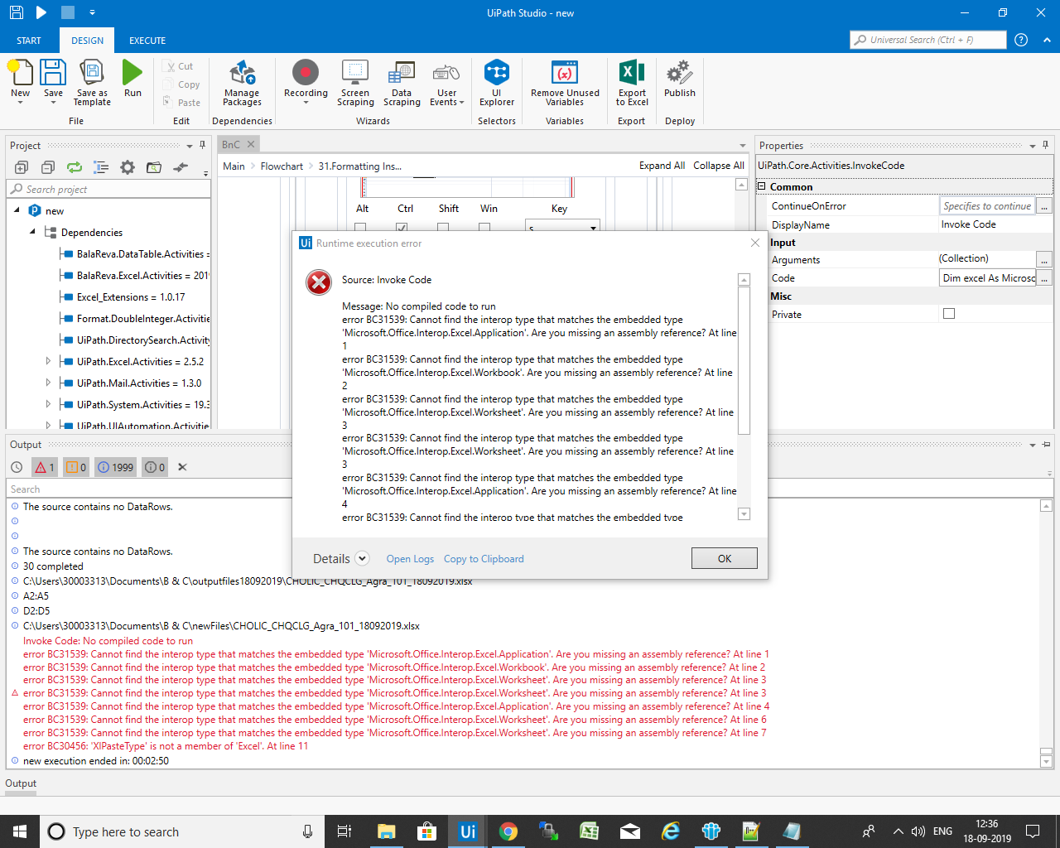Screen dimensions: 1060x848
Task: Click Expand All in the designer
Action: pyautogui.click(x=662, y=166)
